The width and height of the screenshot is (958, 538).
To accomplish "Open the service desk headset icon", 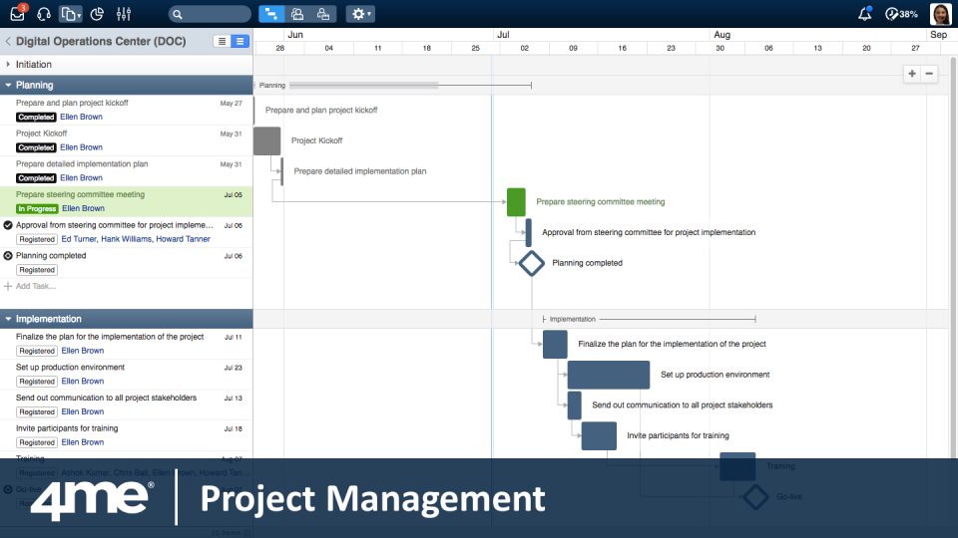I will pos(43,13).
